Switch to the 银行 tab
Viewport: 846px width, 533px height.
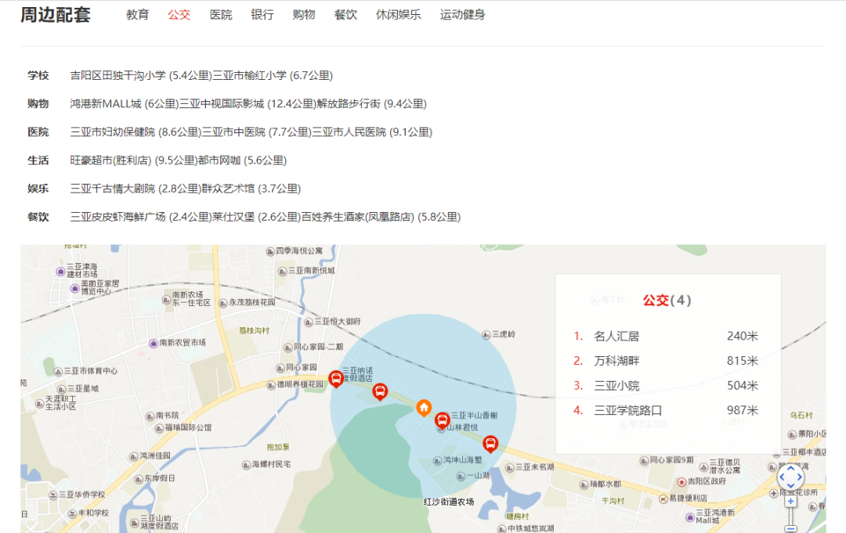(262, 15)
